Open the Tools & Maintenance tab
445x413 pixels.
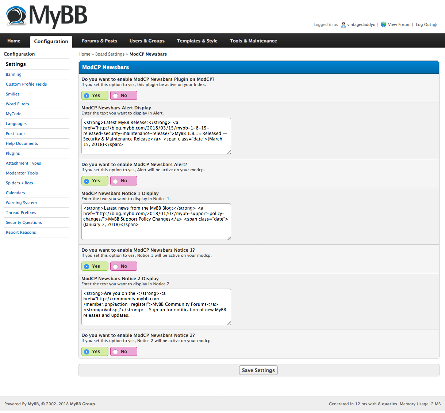pos(253,41)
